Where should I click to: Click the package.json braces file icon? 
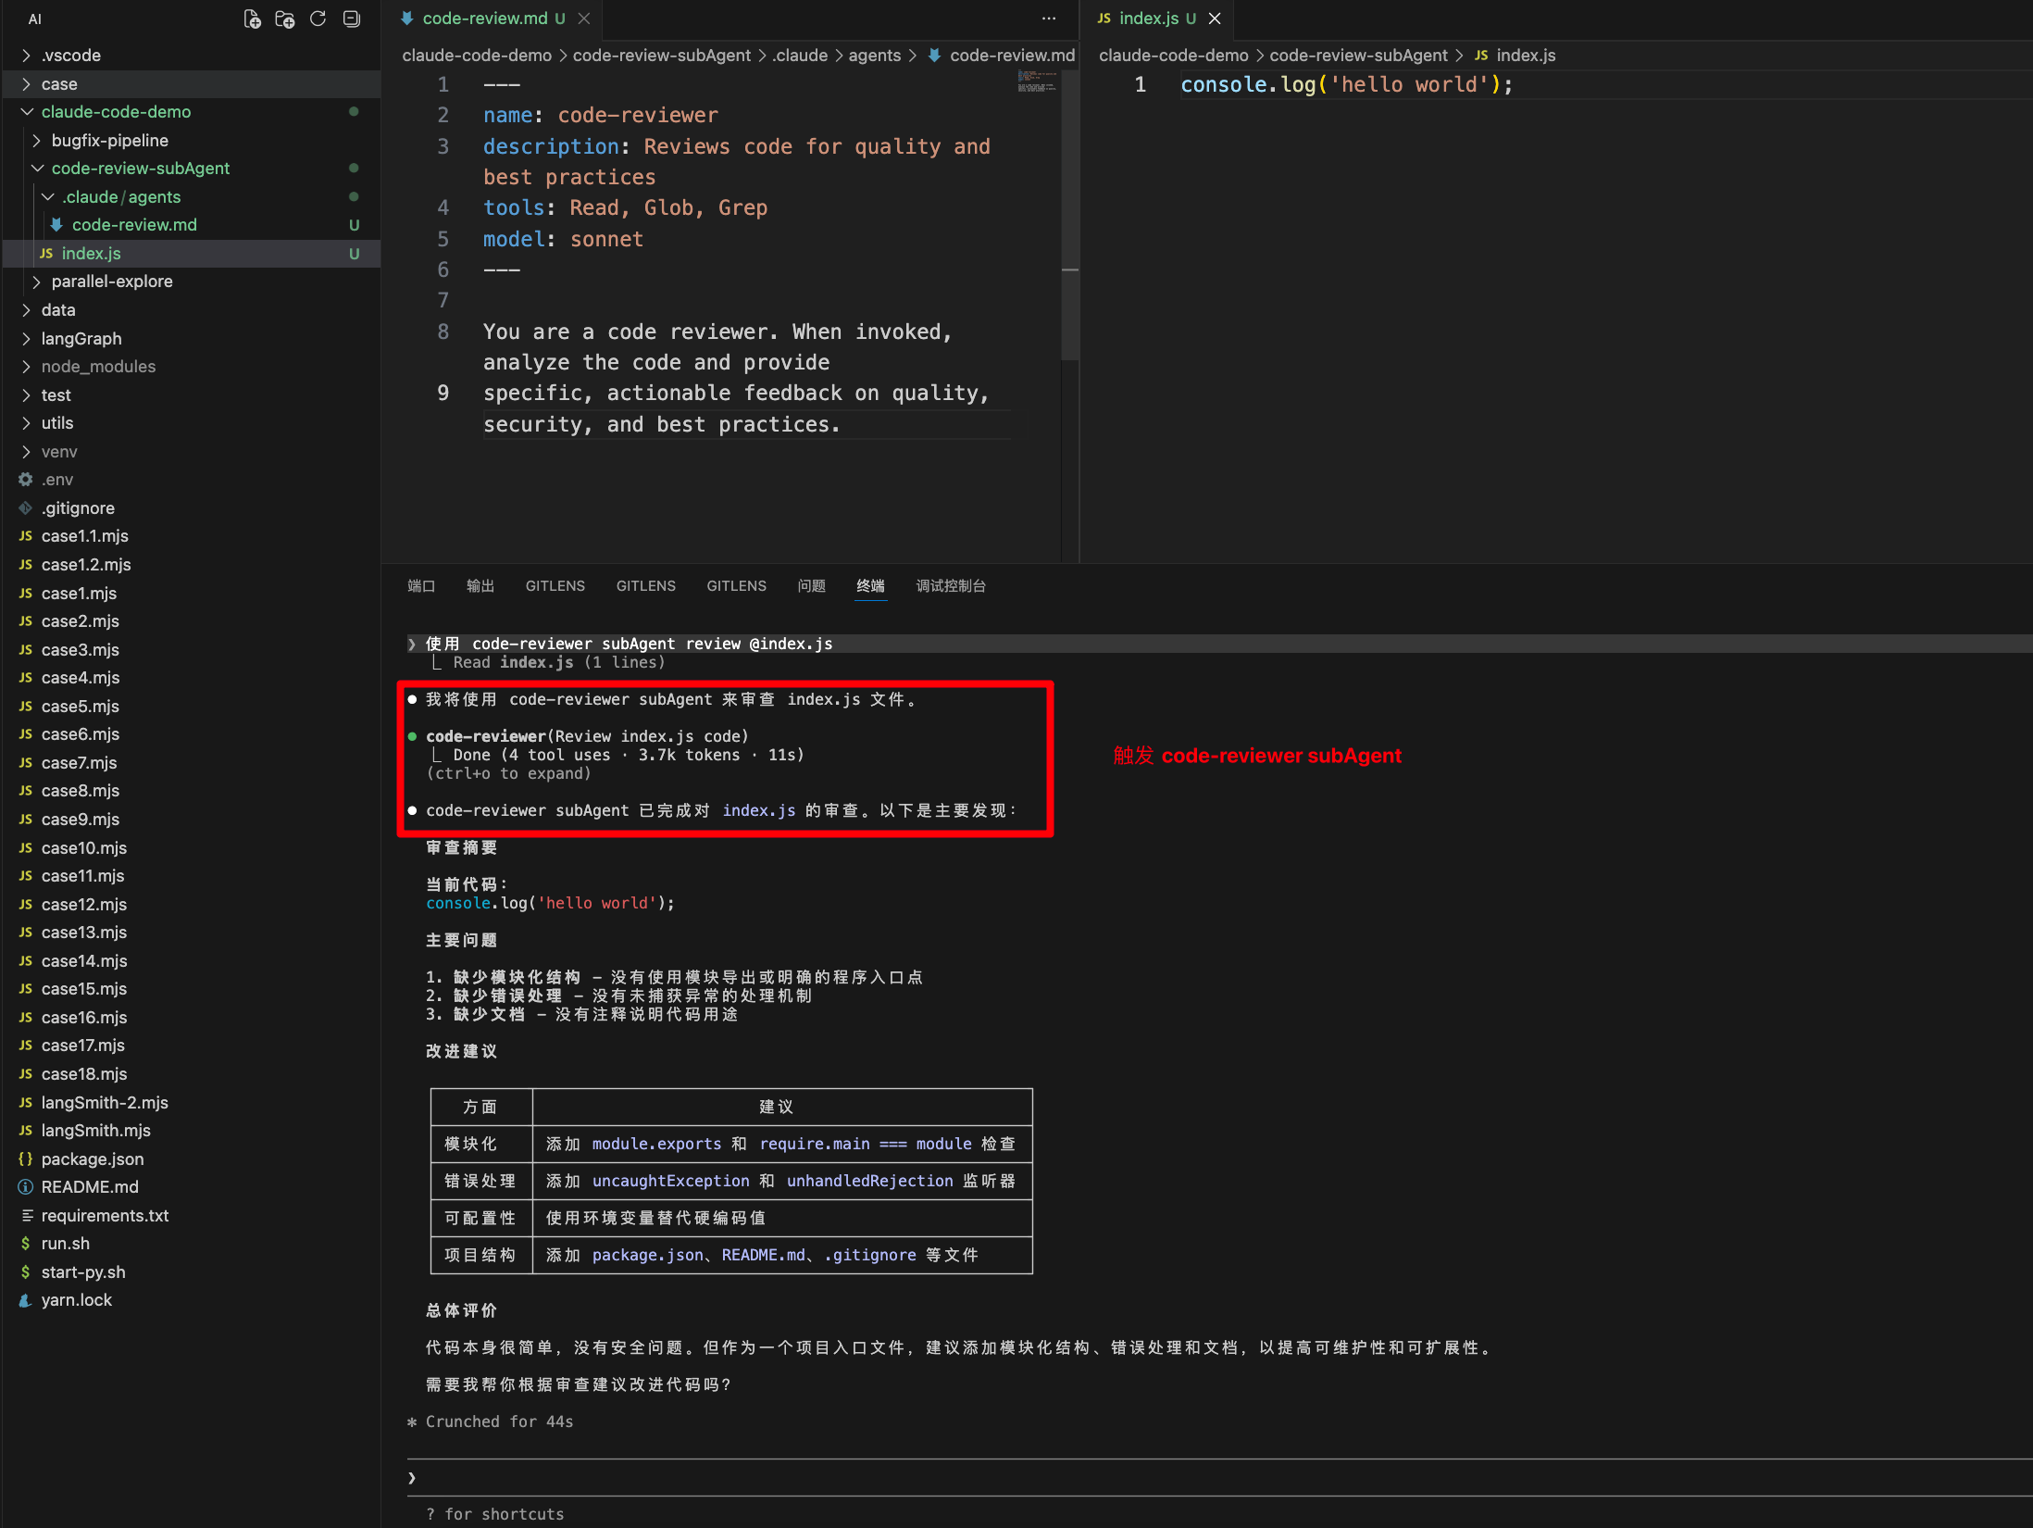pyautogui.click(x=26, y=1159)
